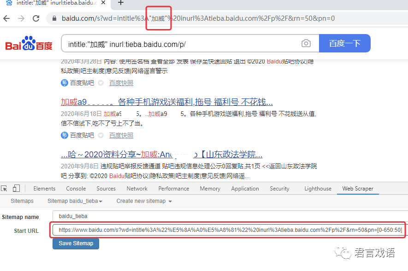Focus the browser address bar
Viewport: 408px width, 271px height.
click(226, 18)
